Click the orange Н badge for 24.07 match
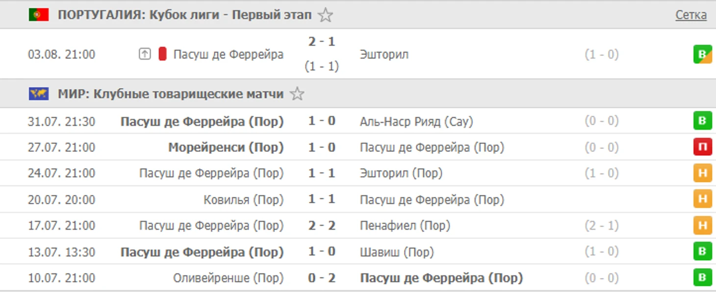Viewport: 716px width, 292px height. pyautogui.click(x=702, y=173)
